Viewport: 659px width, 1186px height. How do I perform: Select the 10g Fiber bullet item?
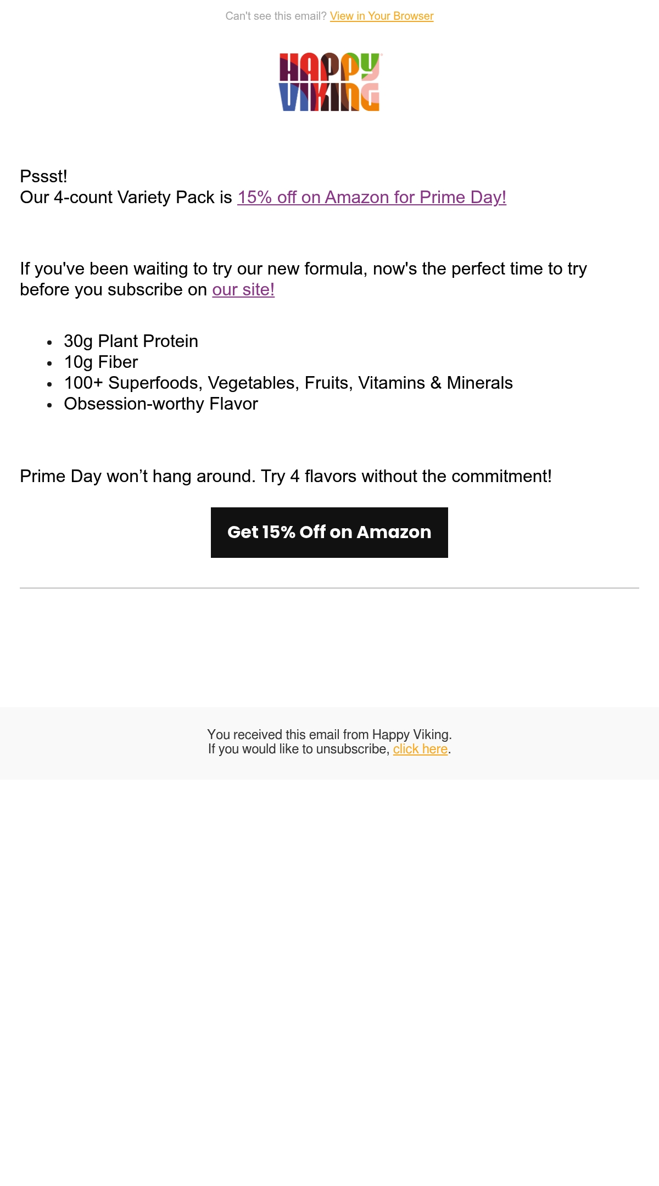coord(101,362)
